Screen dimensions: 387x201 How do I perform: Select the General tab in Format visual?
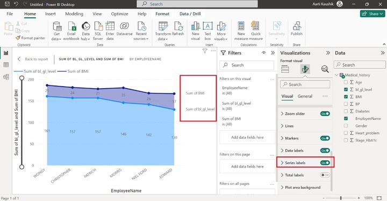(x=305, y=96)
